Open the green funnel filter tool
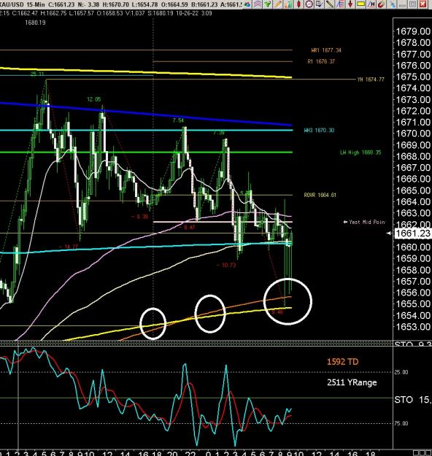The height and width of the screenshot is (456, 432). point(268,4)
